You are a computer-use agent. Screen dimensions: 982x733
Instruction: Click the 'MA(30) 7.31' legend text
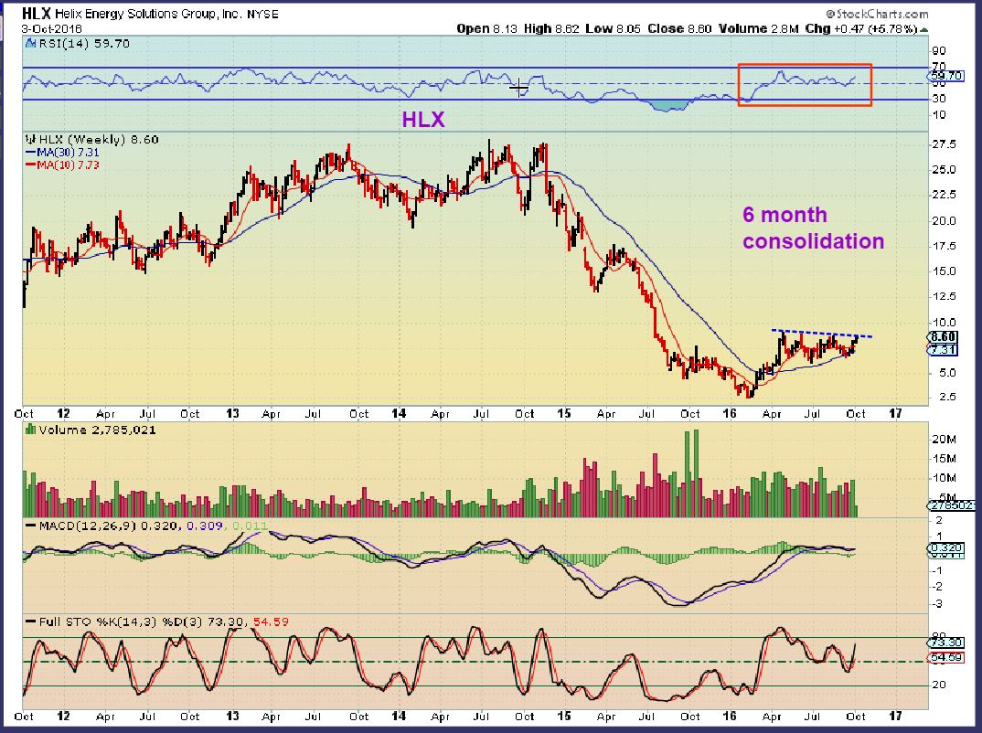tap(68, 152)
